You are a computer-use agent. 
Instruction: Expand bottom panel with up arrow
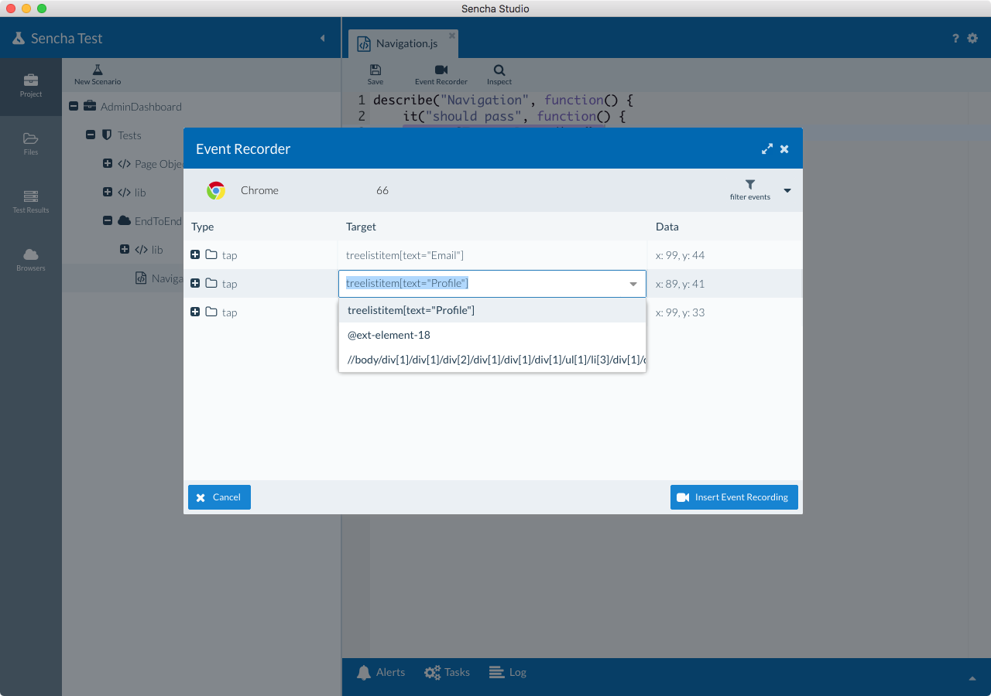pyautogui.click(x=972, y=678)
